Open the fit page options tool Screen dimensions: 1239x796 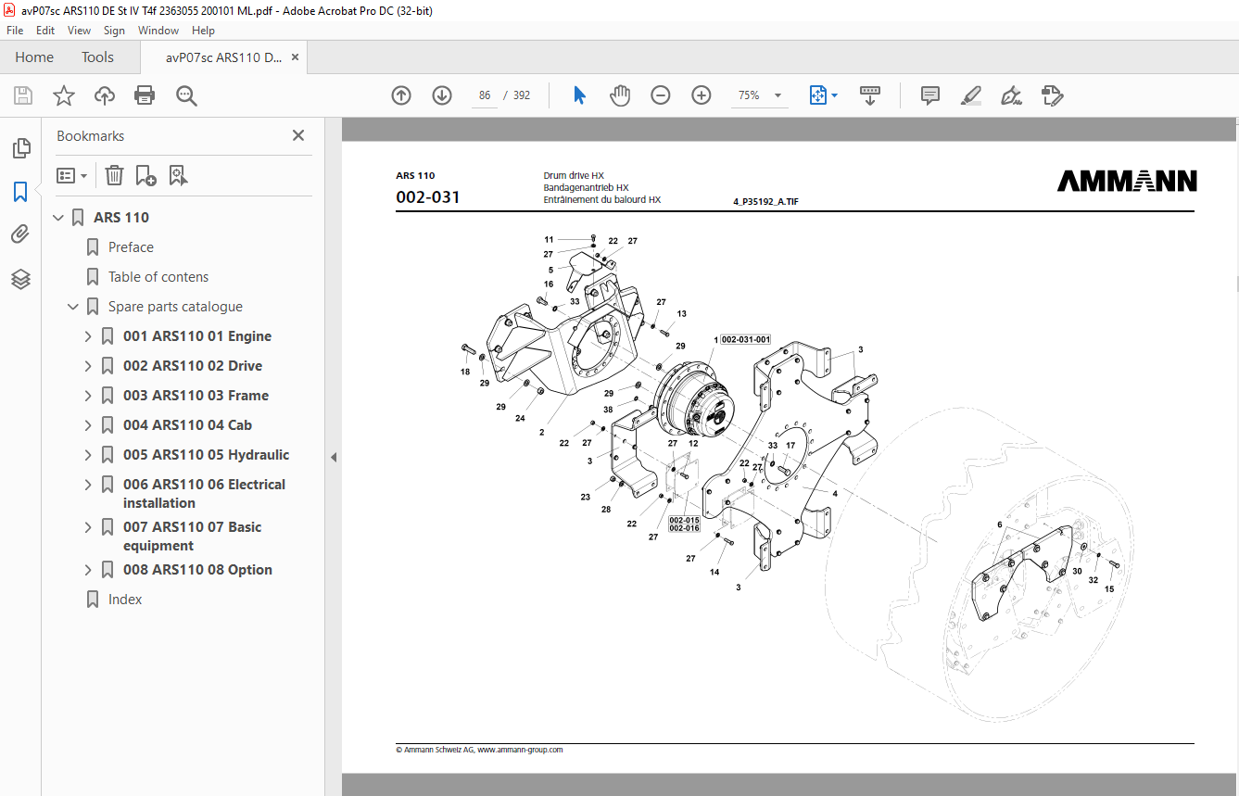point(823,95)
